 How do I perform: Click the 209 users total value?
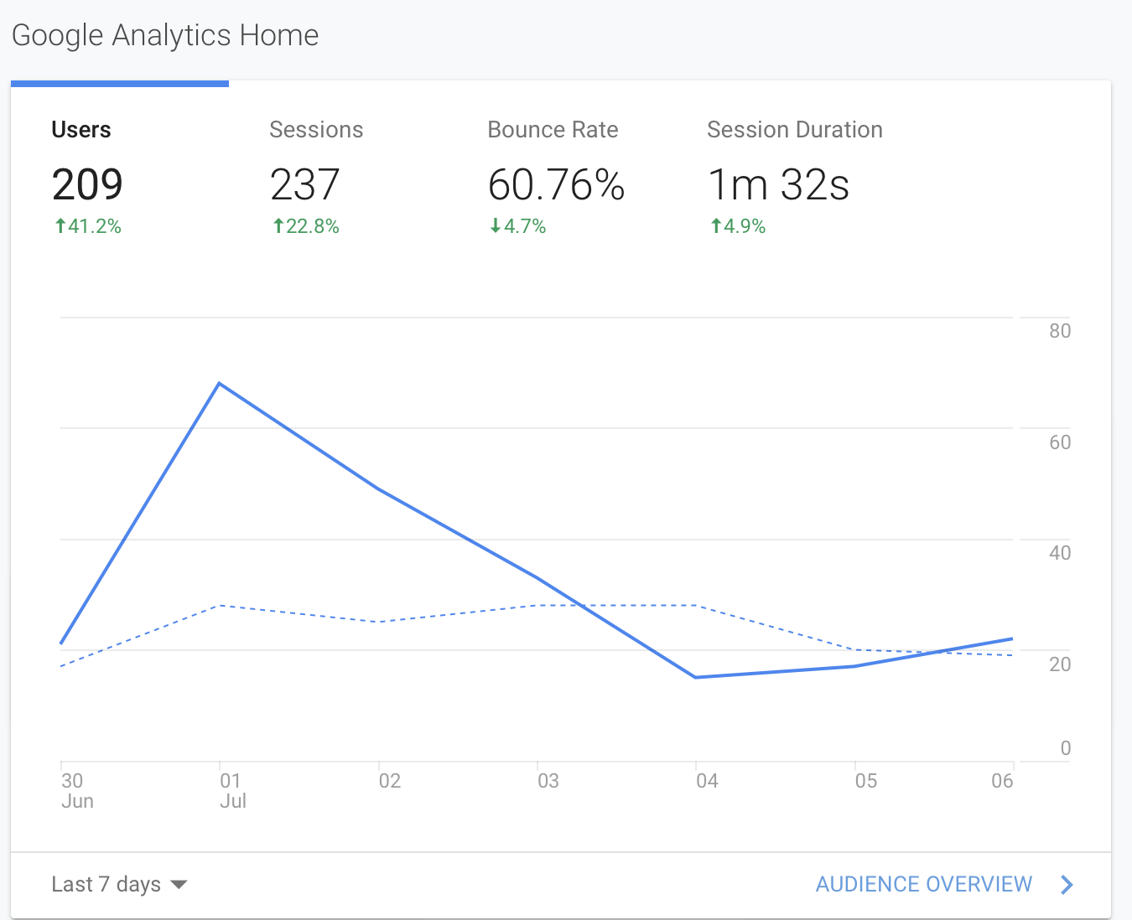87,185
